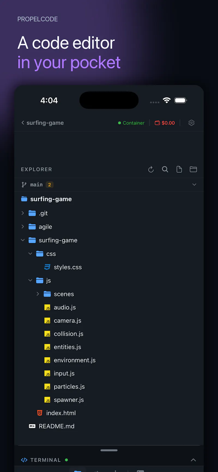
Task: Tap the $0.00 balance
Action: point(168,123)
